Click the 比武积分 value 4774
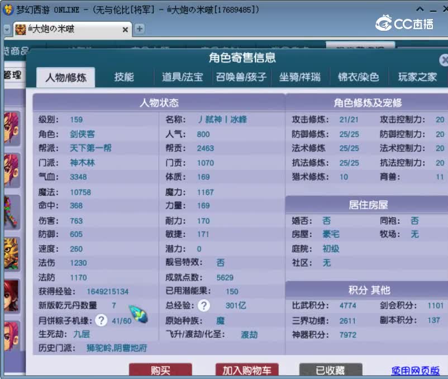This screenshot has width=448, height=379. tap(348, 306)
